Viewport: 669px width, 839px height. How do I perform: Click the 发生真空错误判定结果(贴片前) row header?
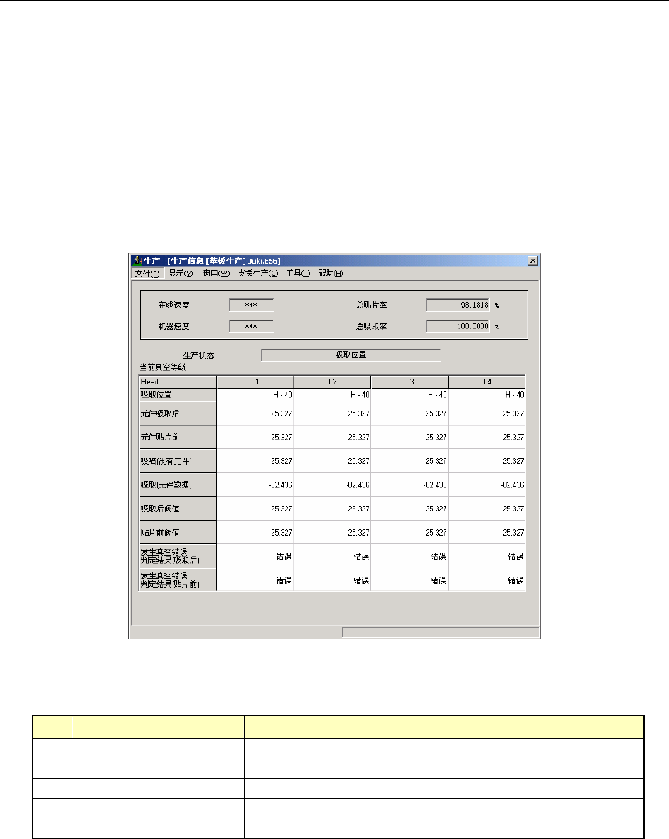pyautogui.click(x=178, y=580)
